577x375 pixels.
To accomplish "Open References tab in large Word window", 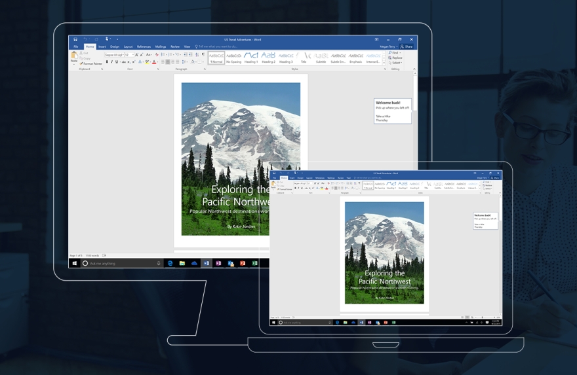I will [x=144, y=46].
